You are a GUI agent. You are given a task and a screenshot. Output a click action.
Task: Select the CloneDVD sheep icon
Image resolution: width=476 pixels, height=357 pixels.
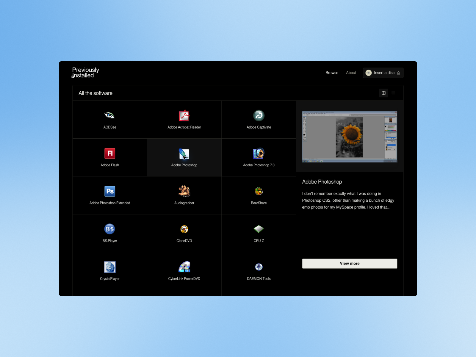184,229
